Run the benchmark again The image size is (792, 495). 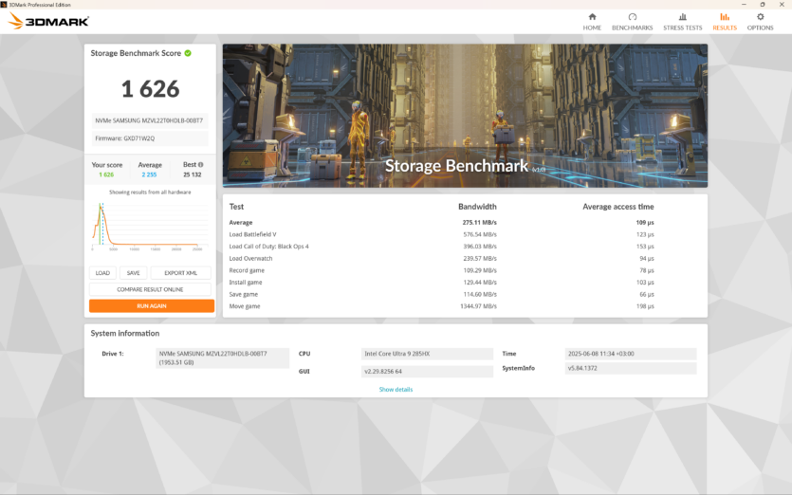pos(152,305)
